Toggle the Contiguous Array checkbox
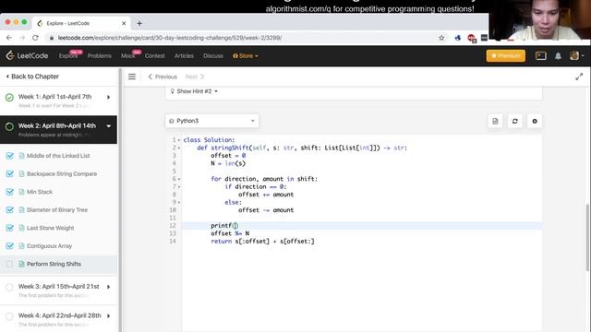The height and width of the screenshot is (332, 591). tap(10, 246)
